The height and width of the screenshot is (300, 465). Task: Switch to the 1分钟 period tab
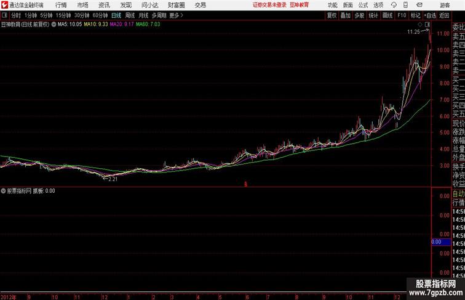coord(31,15)
